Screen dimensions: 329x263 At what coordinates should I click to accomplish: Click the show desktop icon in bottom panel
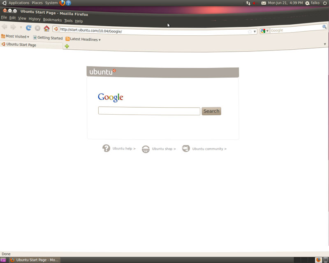(x=3, y=260)
